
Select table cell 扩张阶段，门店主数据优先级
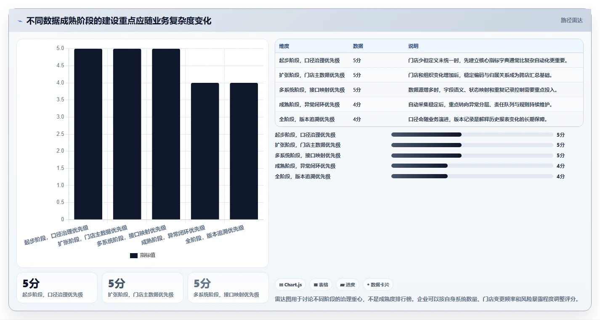click(x=312, y=75)
